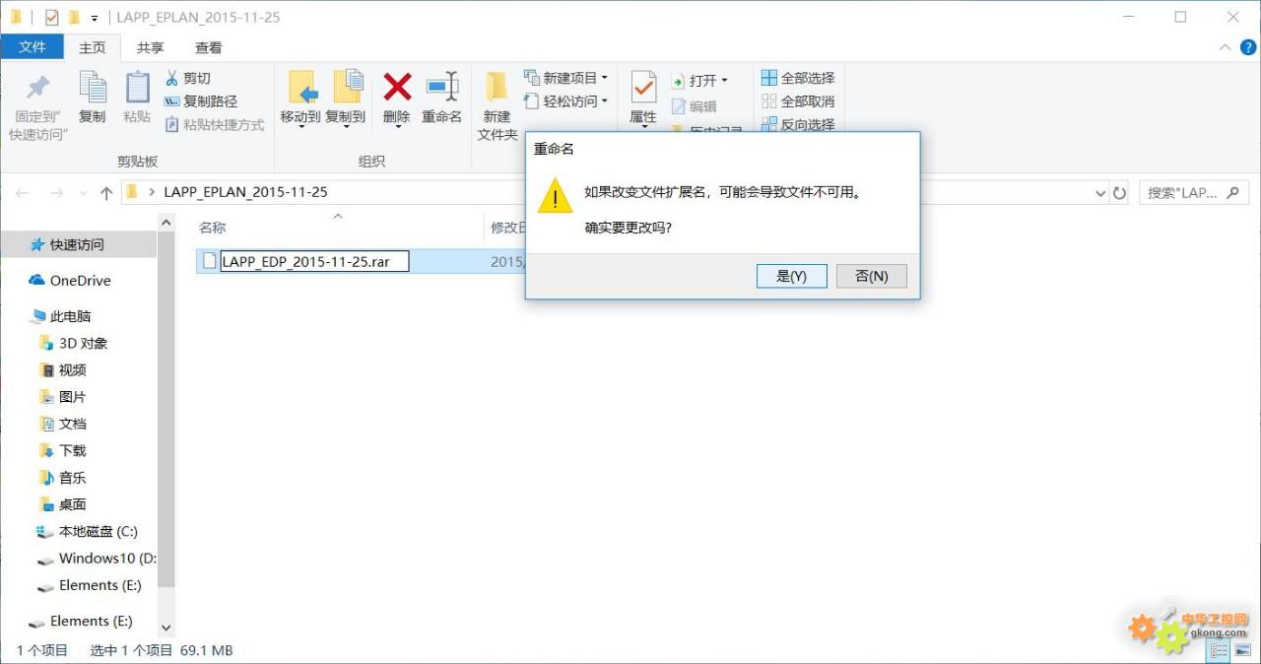
Task: Click Select all (全部选择) option
Action: click(x=799, y=78)
